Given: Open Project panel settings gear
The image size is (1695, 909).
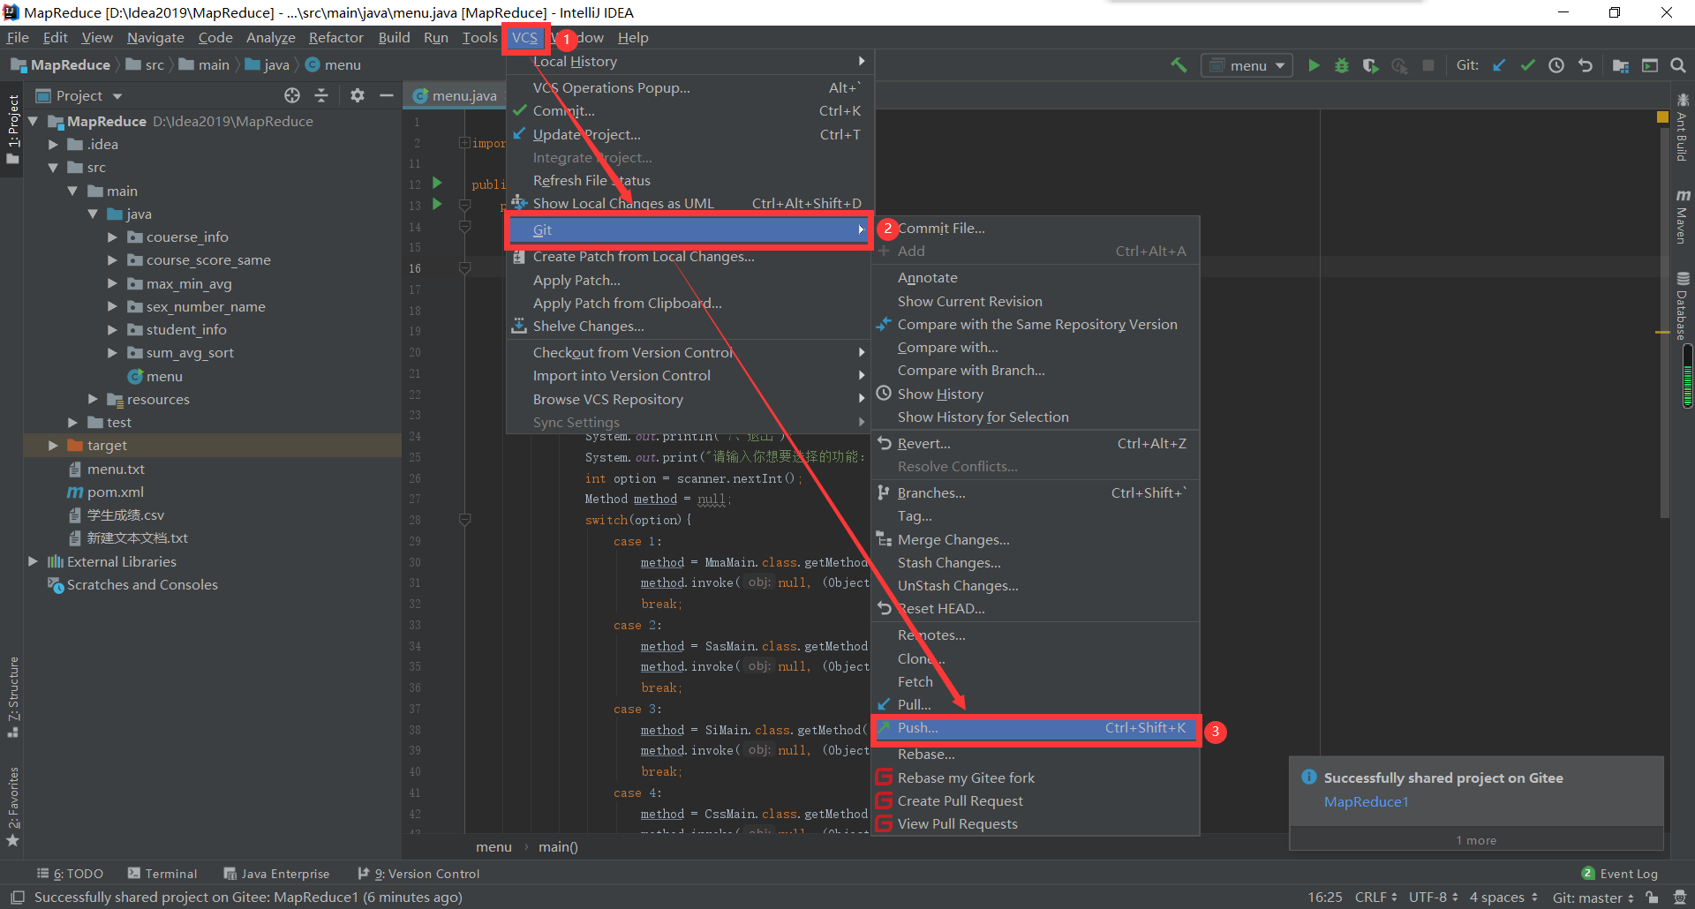Looking at the screenshot, I should [357, 95].
